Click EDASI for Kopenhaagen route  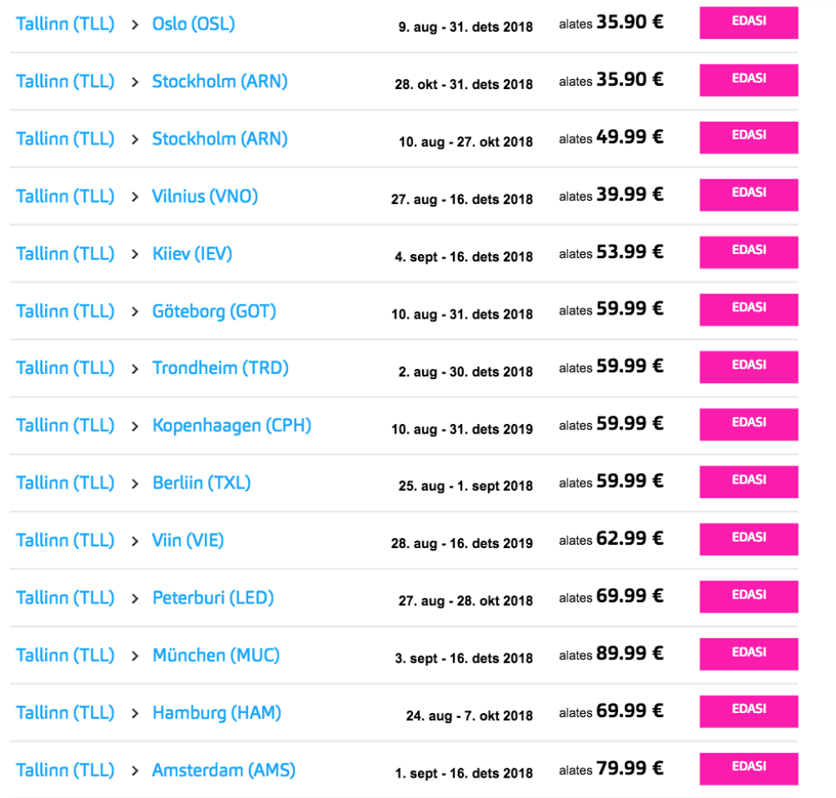click(x=749, y=425)
